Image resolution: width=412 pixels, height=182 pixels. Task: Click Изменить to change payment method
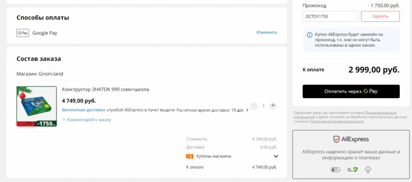click(x=267, y=33)
